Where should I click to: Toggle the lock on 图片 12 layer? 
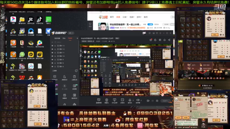pyautogui.click(x=55, y=49)
